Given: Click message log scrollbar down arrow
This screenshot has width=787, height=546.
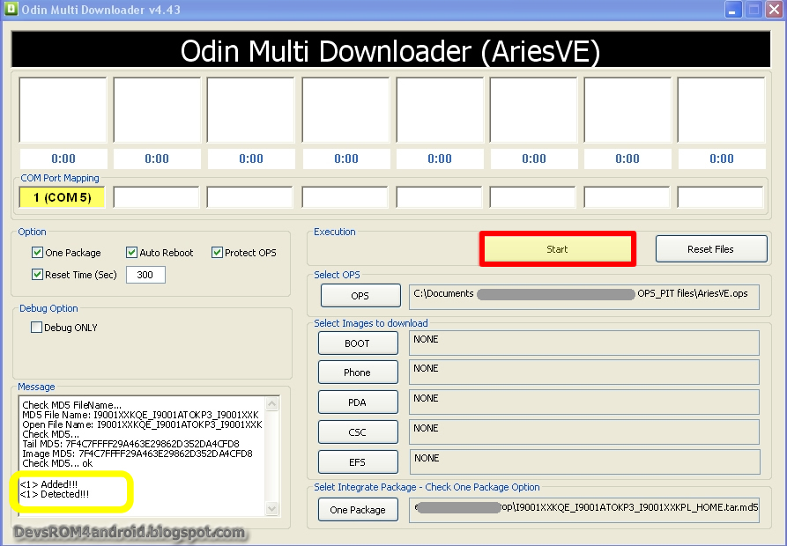Looking at the screenshot, I should (272, 508).
